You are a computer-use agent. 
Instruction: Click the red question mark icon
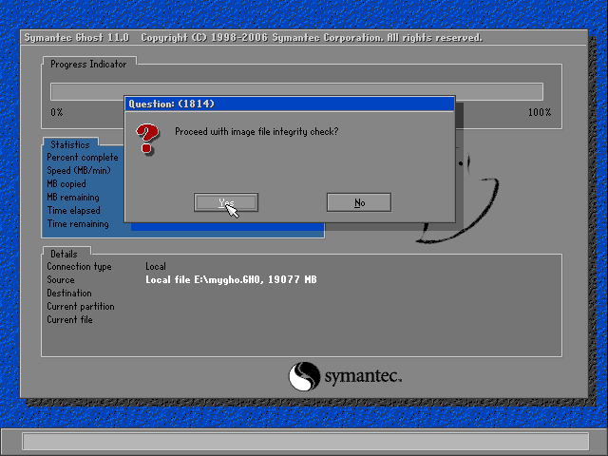(x=147, y=139)
